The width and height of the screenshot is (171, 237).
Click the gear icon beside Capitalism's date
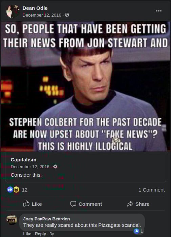click(x=55, y=166)
